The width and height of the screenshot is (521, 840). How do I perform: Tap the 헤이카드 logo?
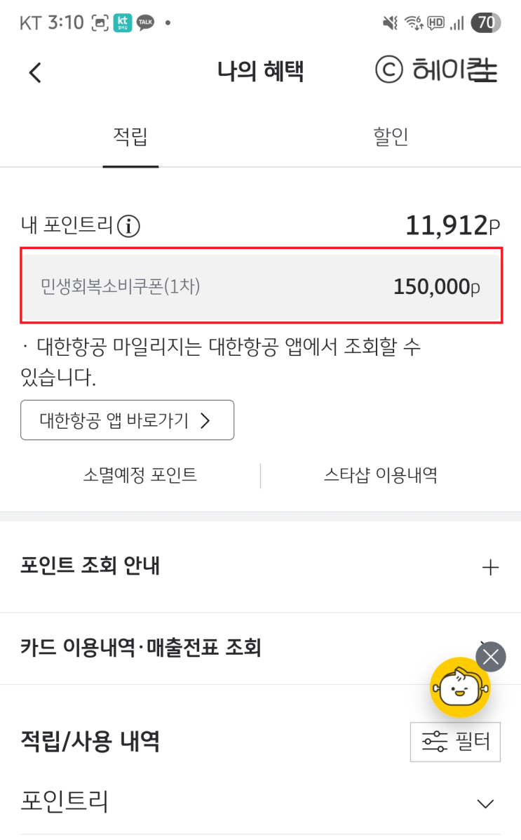pyautogui.click(x=436, y=70)
